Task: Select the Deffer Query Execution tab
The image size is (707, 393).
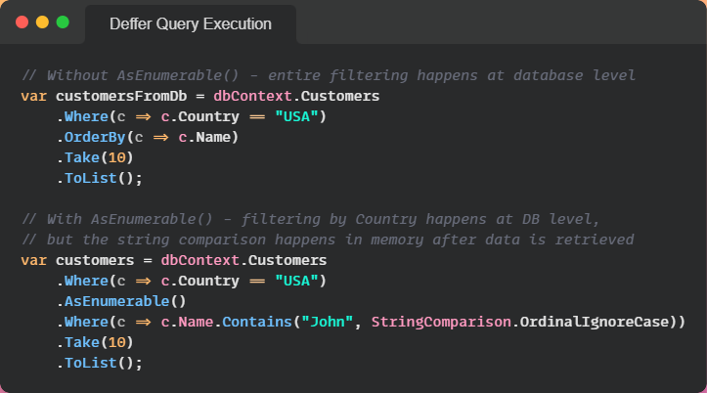Action: coord(191,24)
